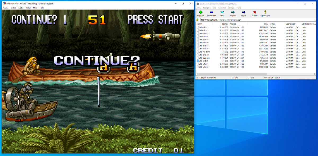Screen dimensions: 318x156
Task: Open the Audio menu in FinalBurn Neo
Action: coord(21,8)
